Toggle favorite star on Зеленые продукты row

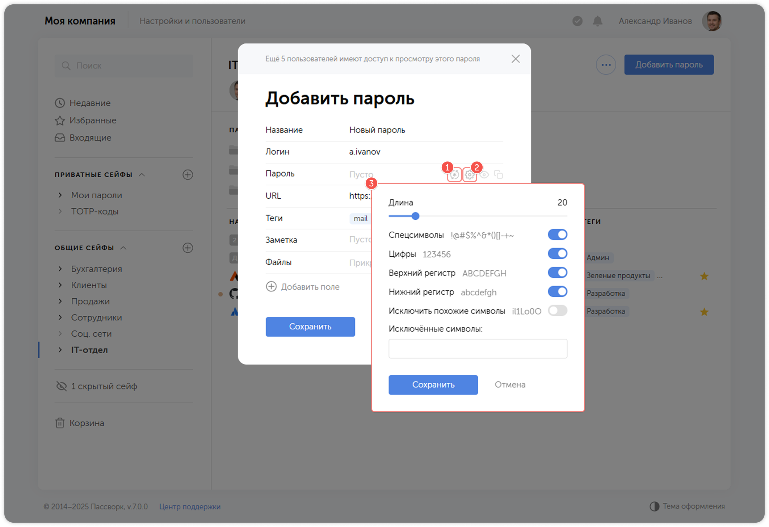point(704,276)
